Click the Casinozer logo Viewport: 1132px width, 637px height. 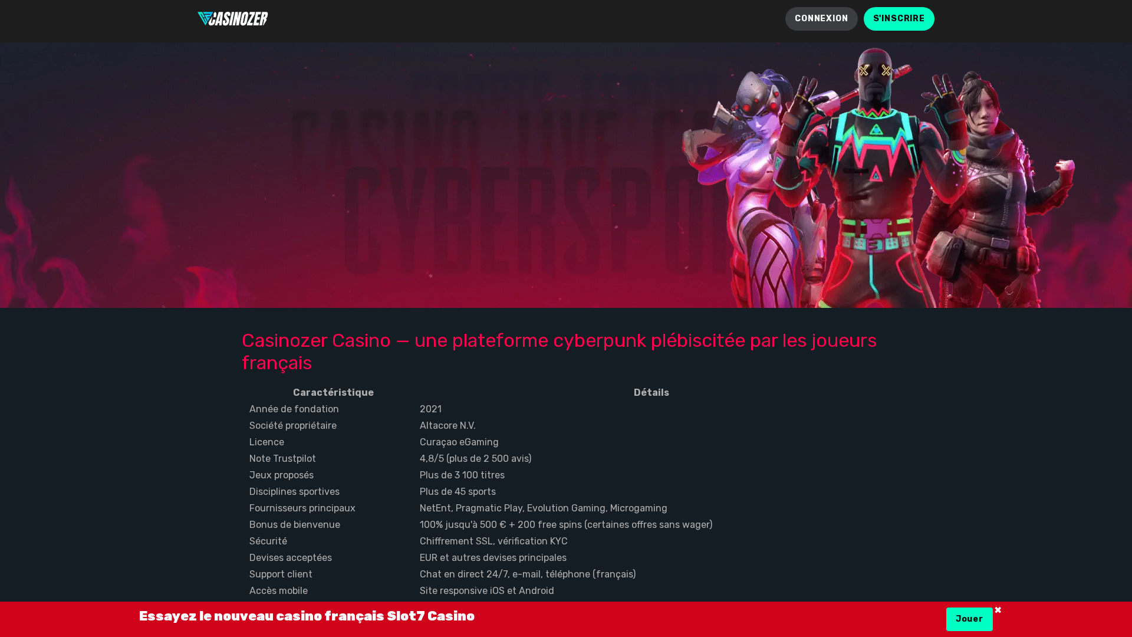(x=232, y=19)
